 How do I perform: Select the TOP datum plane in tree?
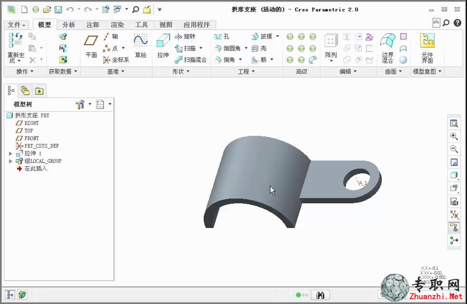coord(24,131)
